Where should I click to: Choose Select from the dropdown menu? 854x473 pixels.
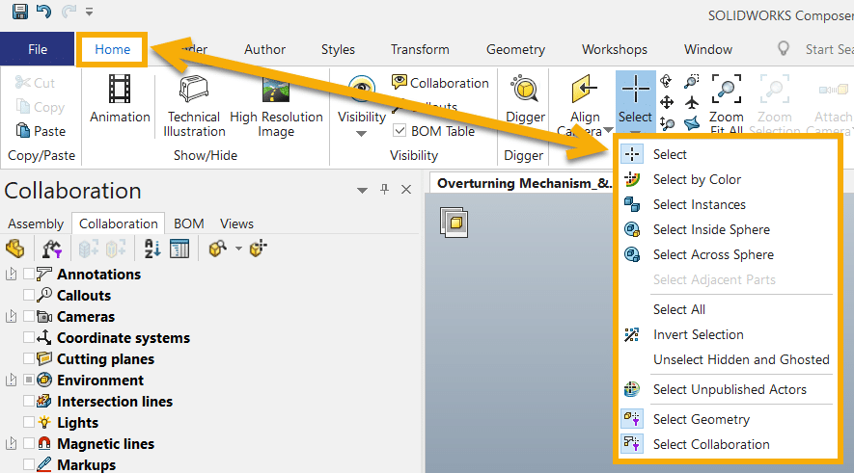pos(728,154)
